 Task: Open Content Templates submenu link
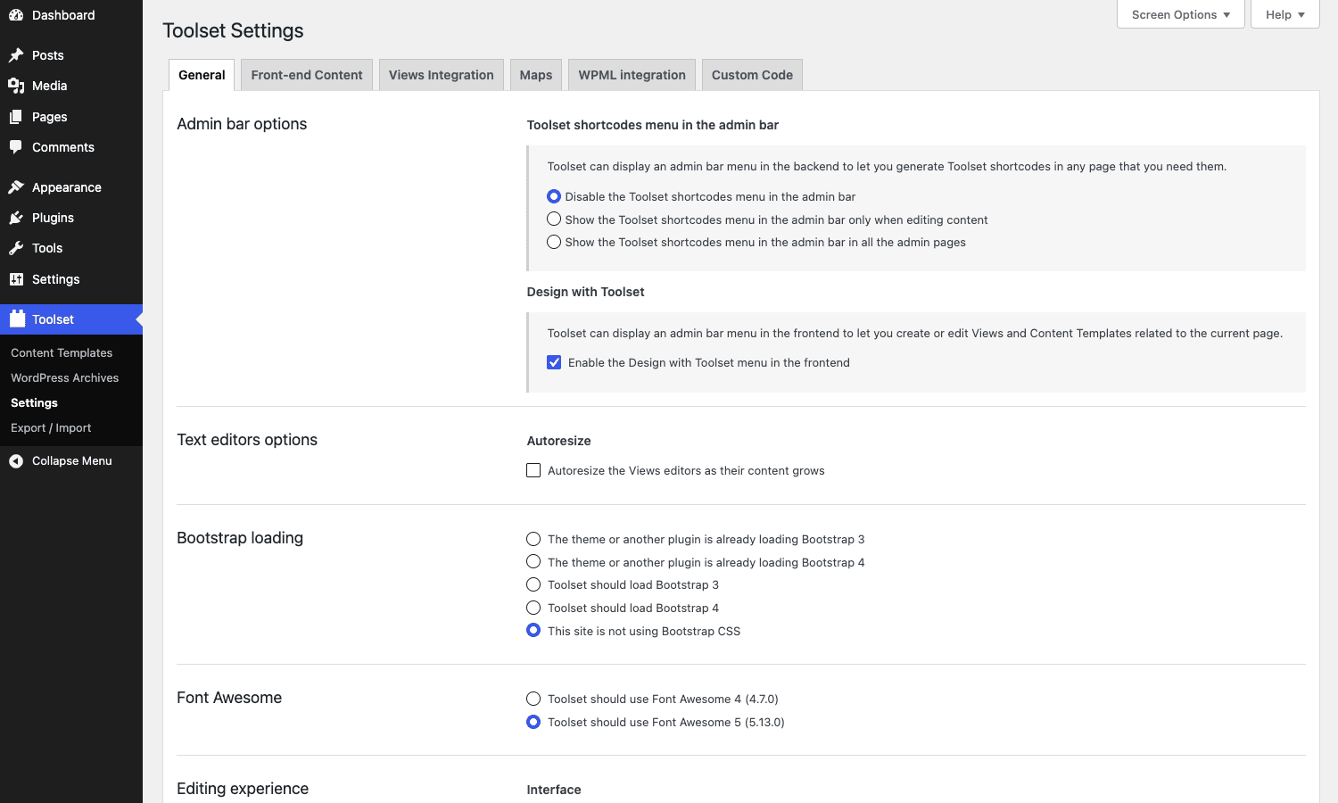62,352
